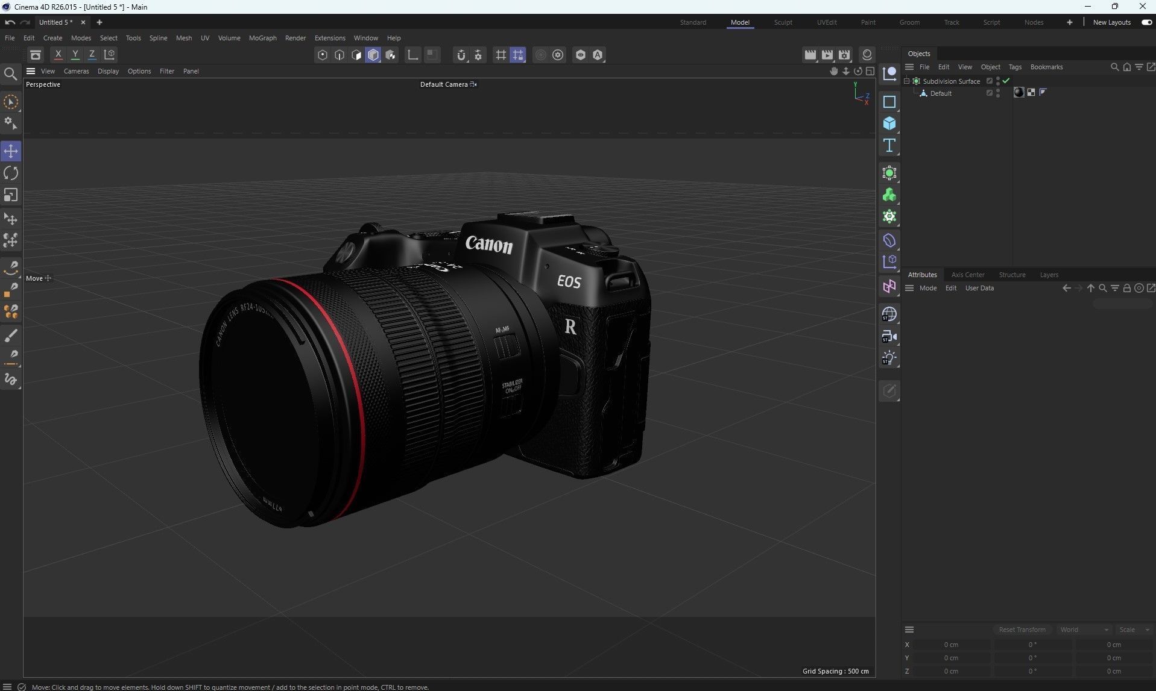Open Edit Render Settings icon

pos(844,55)
